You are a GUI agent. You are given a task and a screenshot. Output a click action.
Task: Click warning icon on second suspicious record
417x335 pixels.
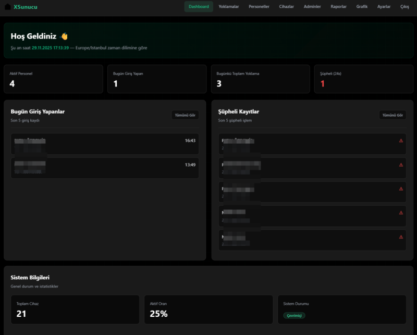(x=401, y=165)
